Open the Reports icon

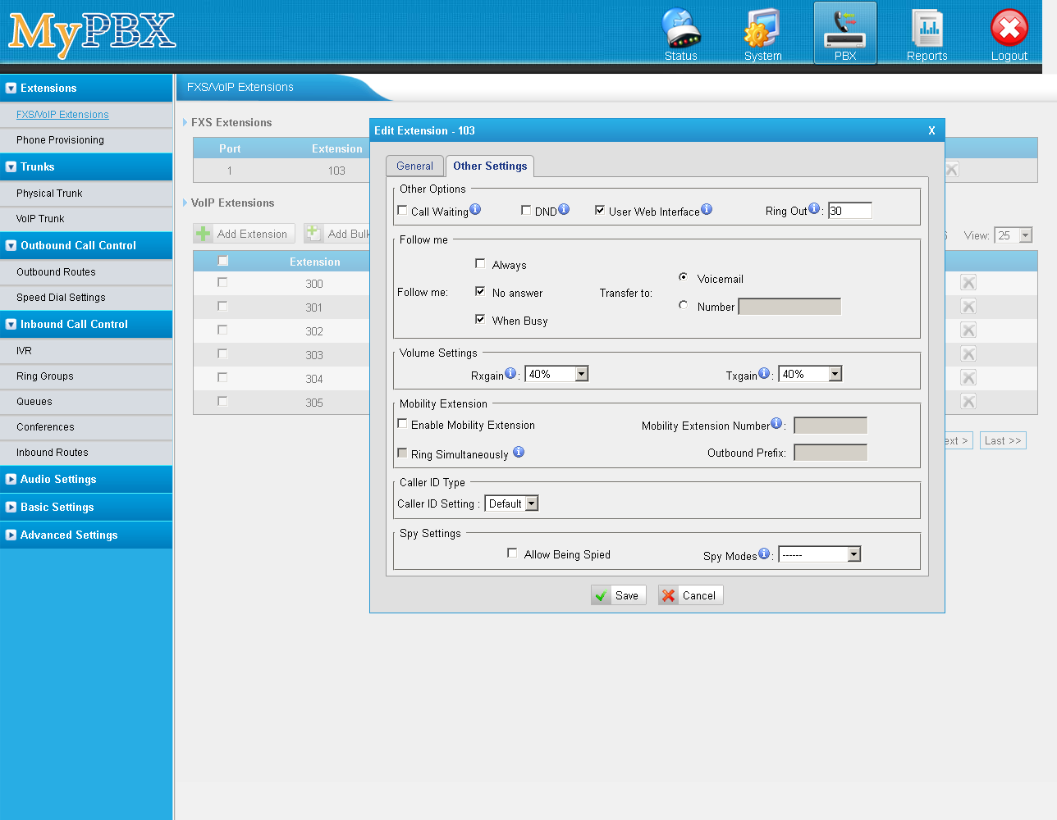[x=927, y=34]
